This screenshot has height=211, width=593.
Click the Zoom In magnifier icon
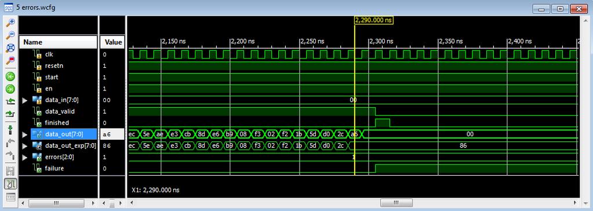pyautogui.click(x=10, y=22)
